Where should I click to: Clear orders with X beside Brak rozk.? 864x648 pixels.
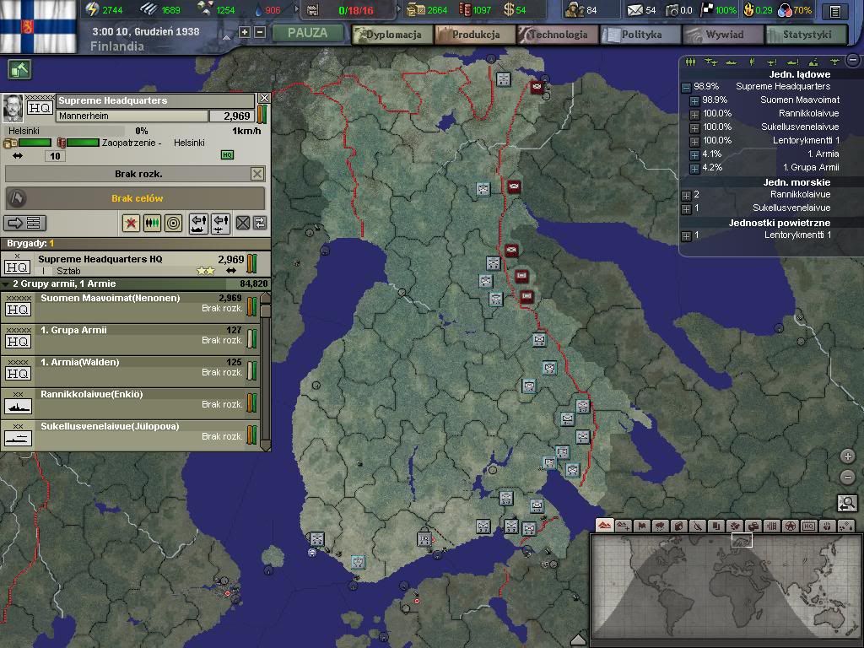click(x=257, y=174)
